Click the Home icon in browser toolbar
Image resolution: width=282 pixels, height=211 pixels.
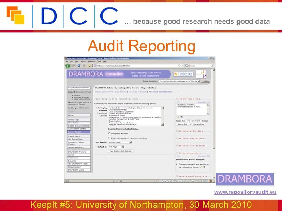click(89, 66)
